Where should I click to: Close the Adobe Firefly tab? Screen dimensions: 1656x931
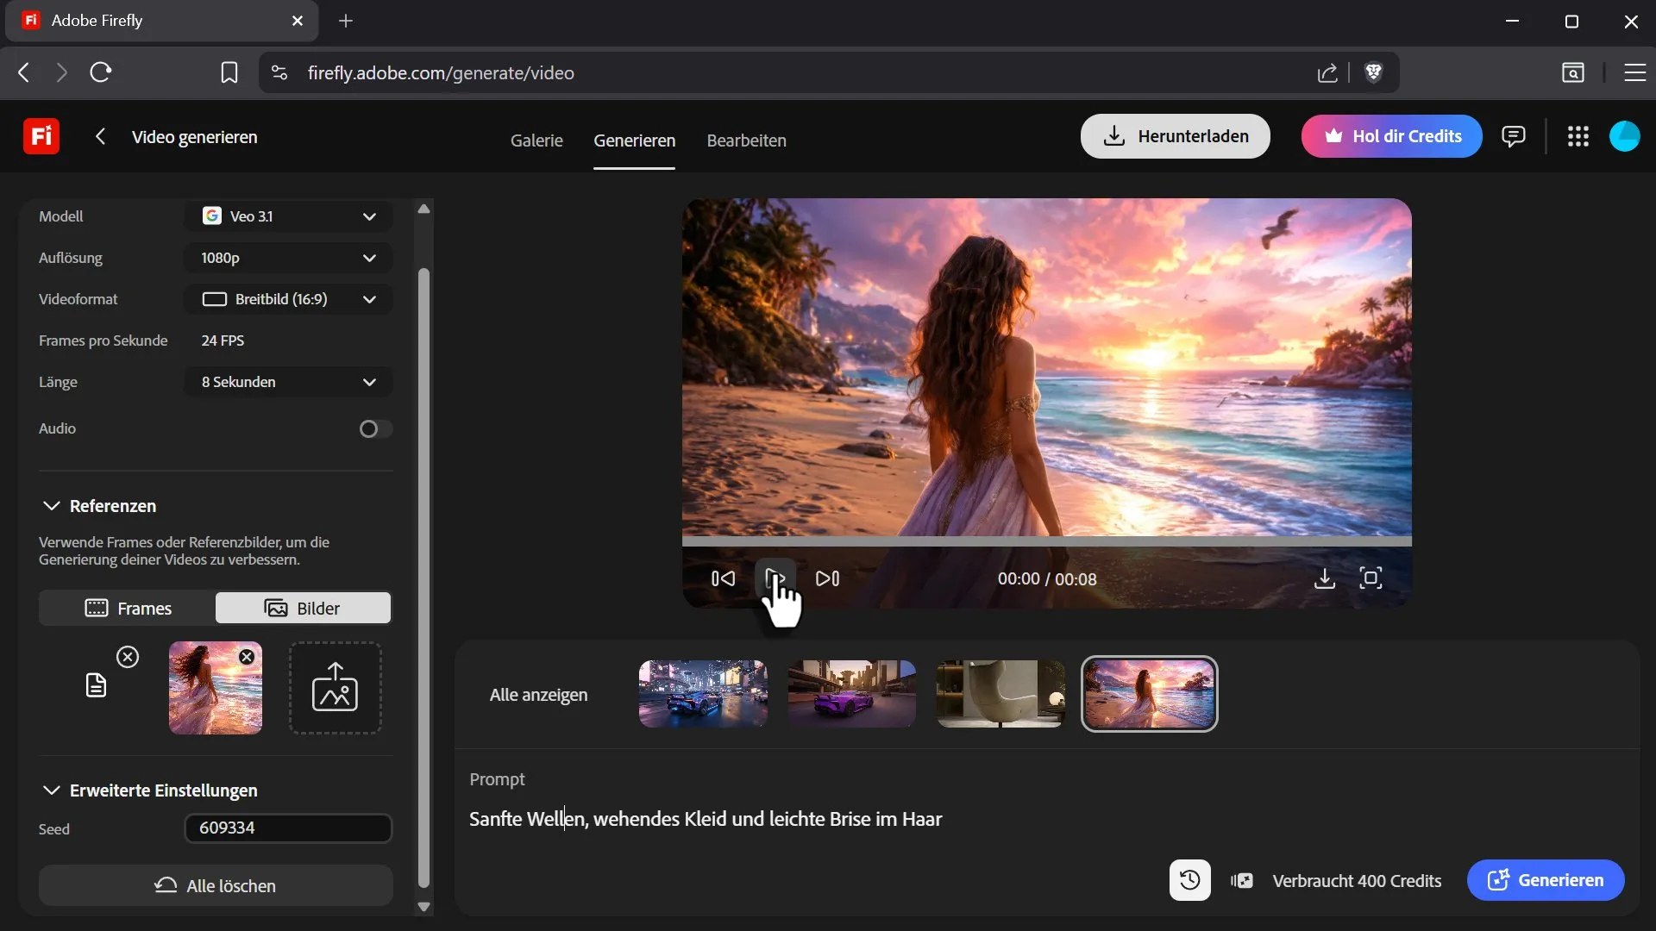[298, 21]
